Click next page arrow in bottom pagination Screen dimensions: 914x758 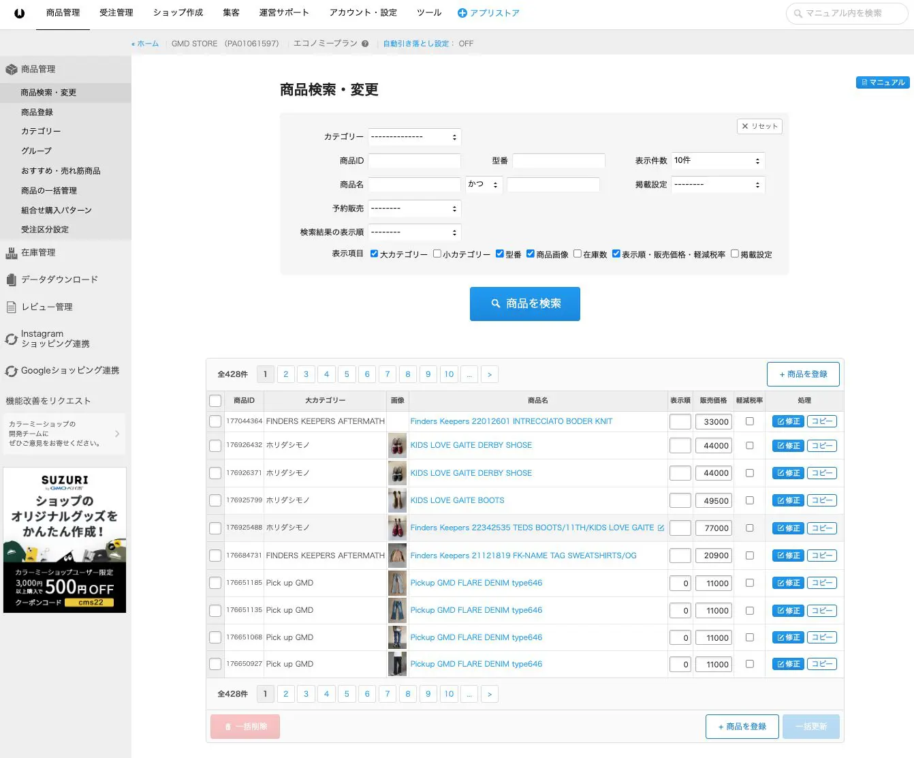click(490, 694)
